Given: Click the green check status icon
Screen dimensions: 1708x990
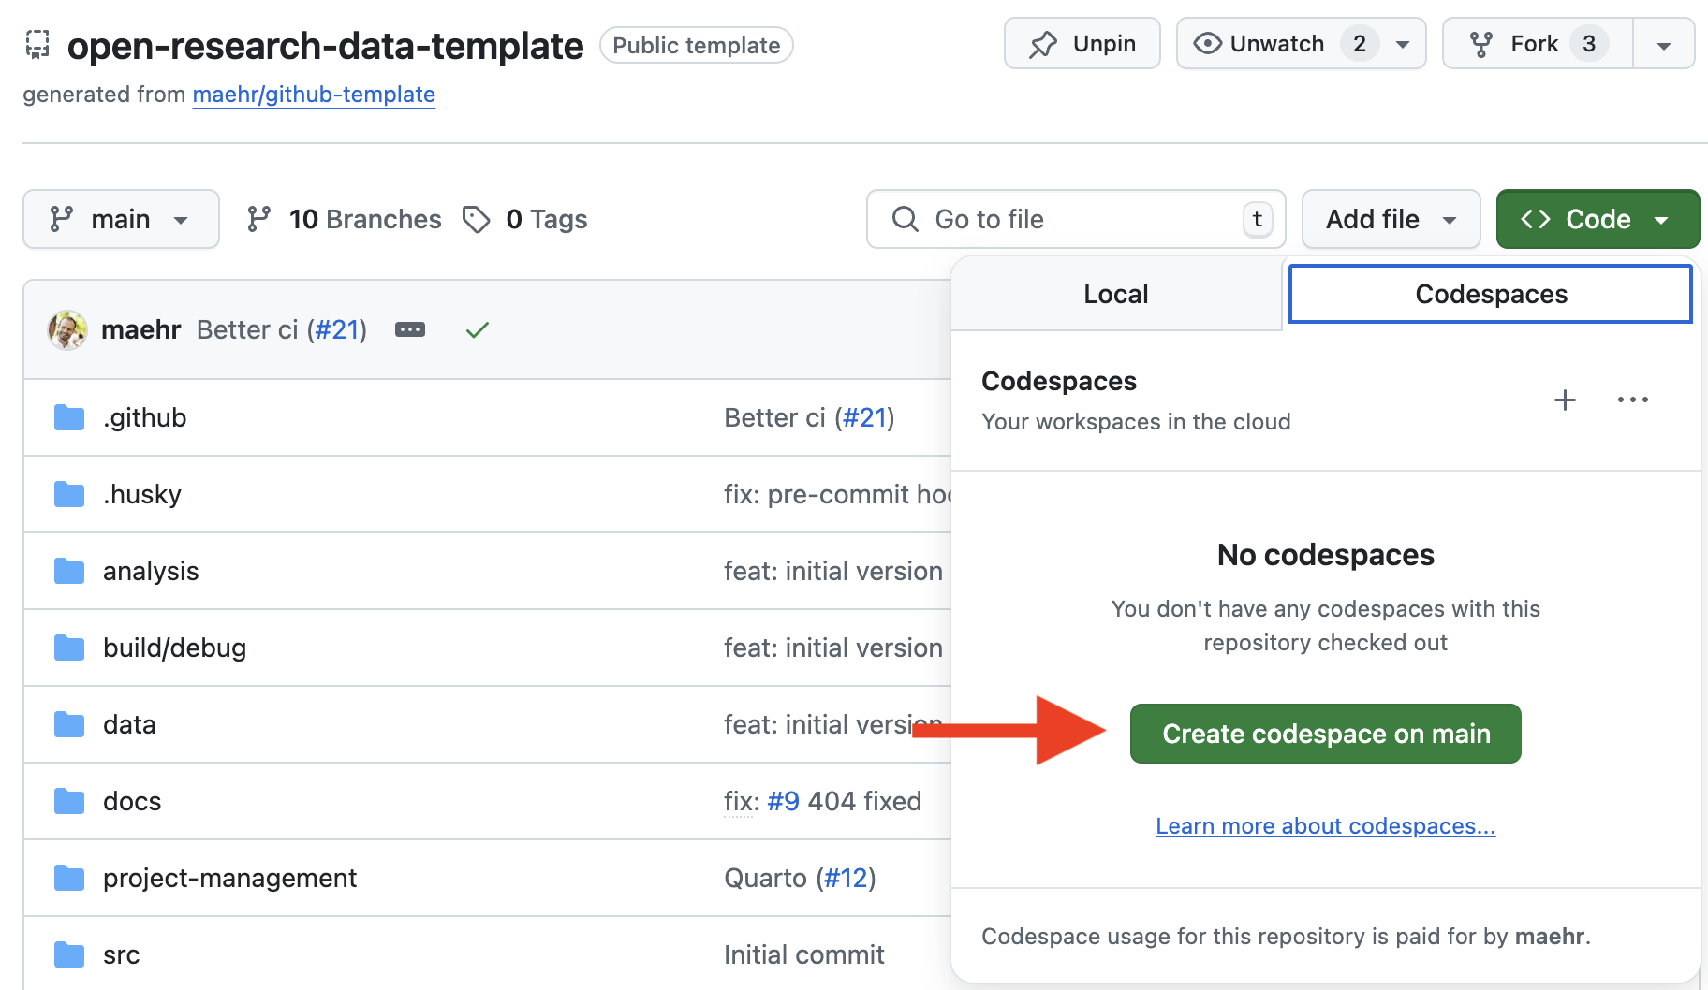Looking at the screenshot, I should pyautogui.click(x=478, y=329).
